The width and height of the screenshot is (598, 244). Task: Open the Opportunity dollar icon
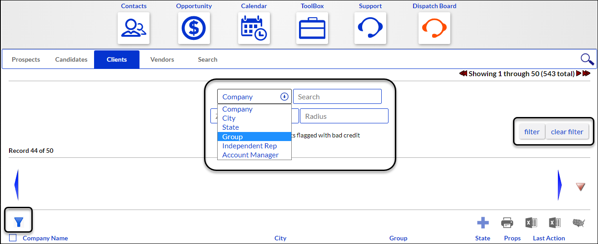194,28
